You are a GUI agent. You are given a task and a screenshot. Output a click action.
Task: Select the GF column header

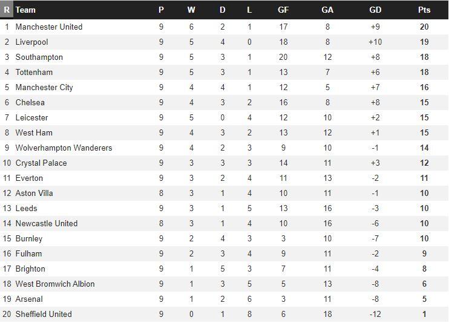pyautogui.click(x=283, y=10)
